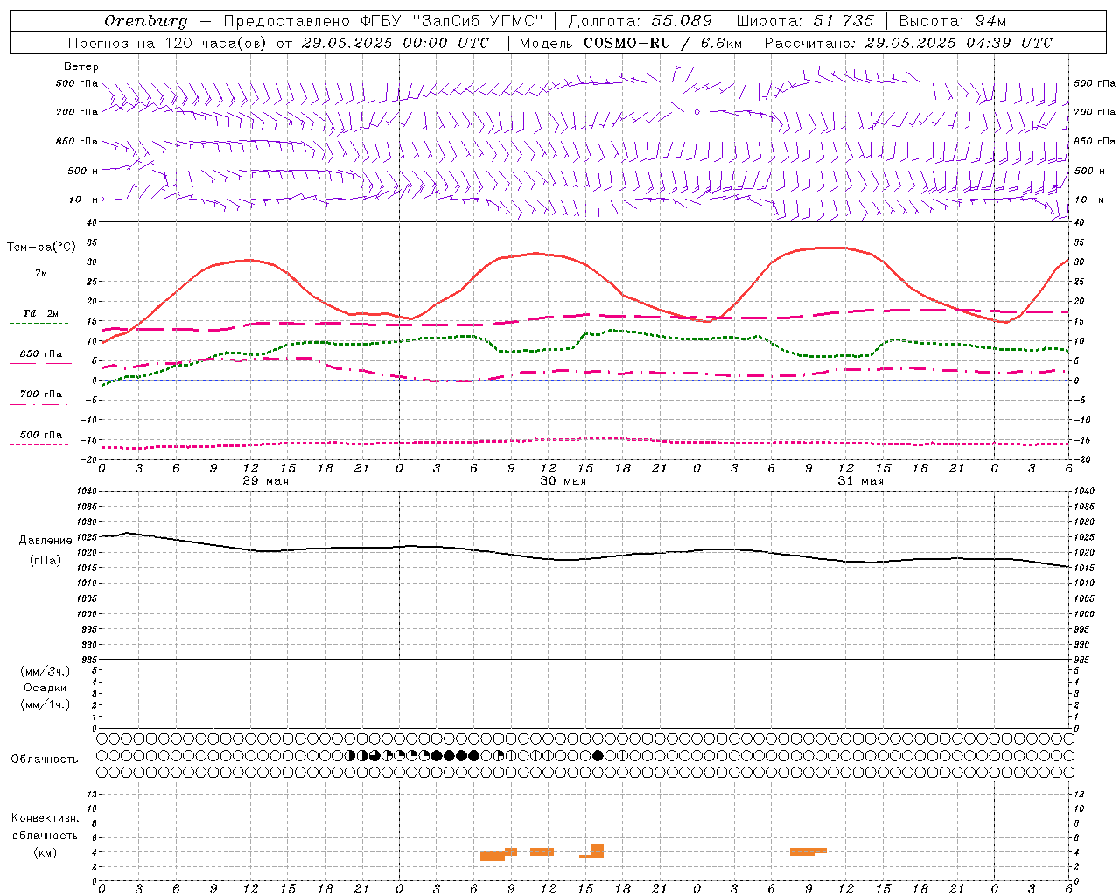Click the 'Модель COSMO-RU / 6.6км' text
This screenshot has height=896, width=1120.
[x=630, y=43]
